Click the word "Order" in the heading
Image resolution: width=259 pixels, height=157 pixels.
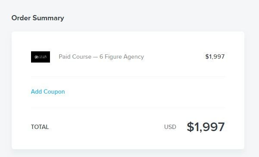(21, 18)
